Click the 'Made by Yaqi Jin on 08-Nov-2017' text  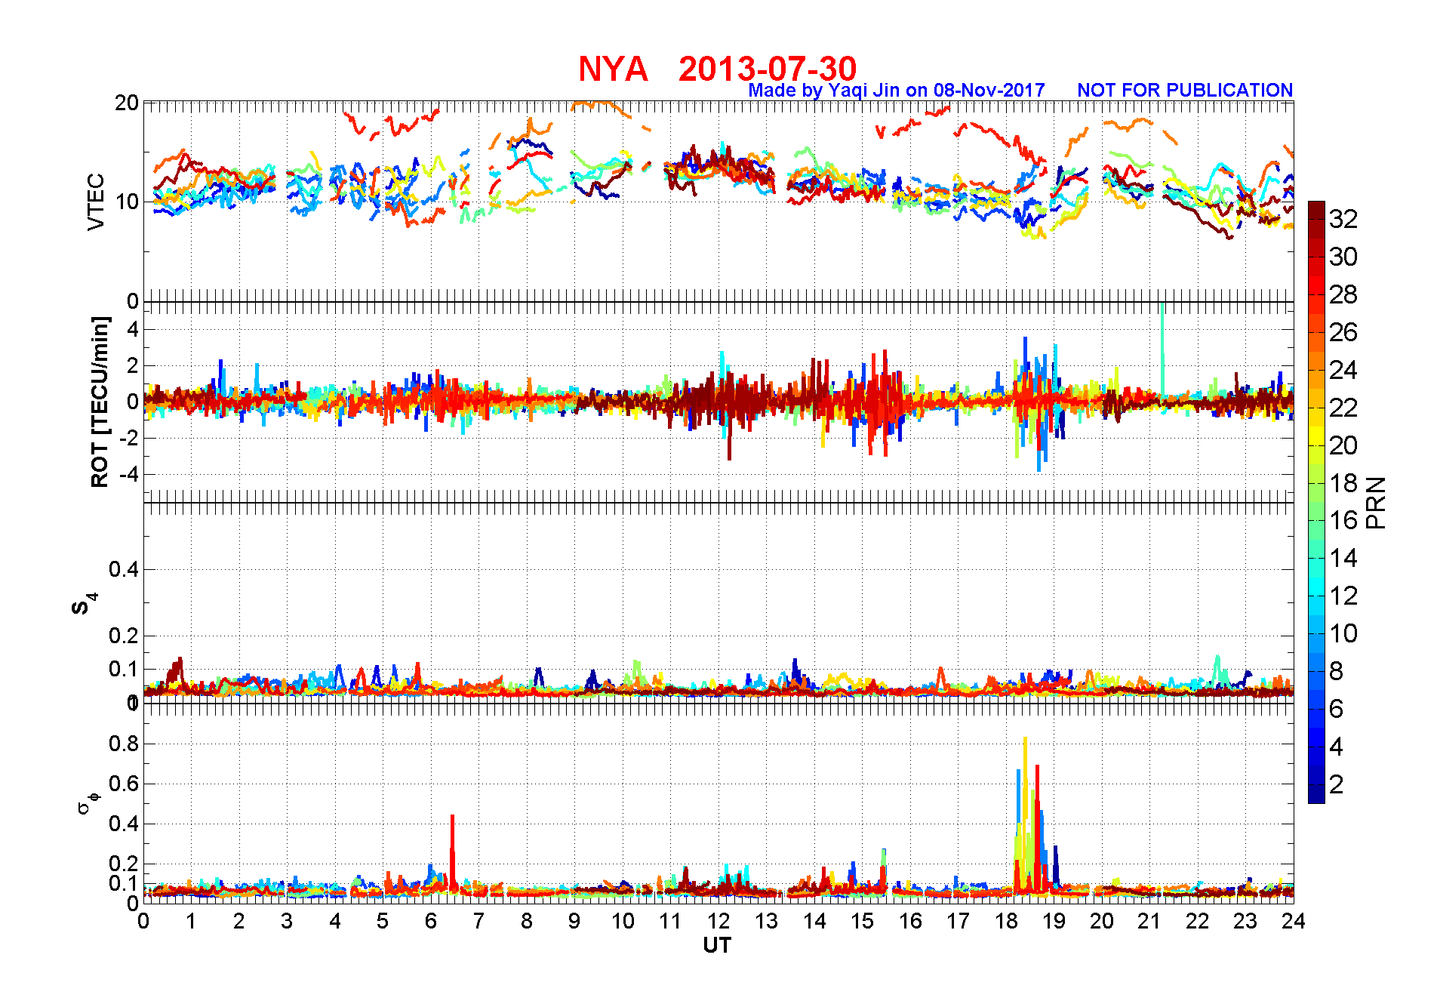(x=896, y=90)
